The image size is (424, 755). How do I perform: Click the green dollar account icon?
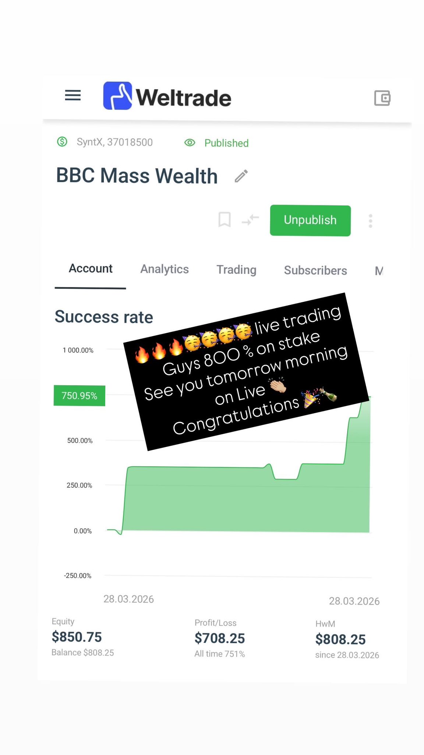[62, 142]
